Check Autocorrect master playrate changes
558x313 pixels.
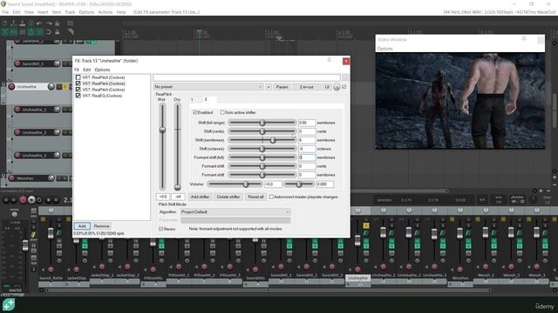click(x=271, y=196)
